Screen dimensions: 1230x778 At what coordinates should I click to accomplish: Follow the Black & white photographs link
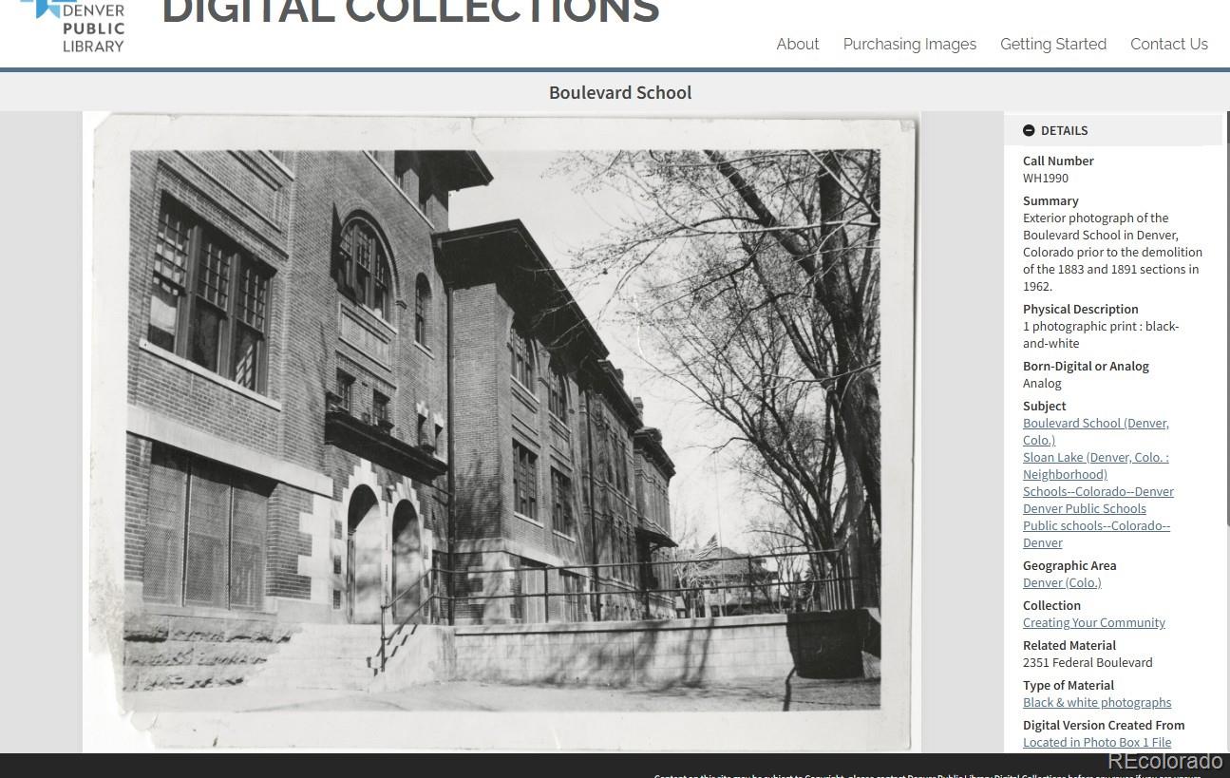click(x=1097, y=702)
